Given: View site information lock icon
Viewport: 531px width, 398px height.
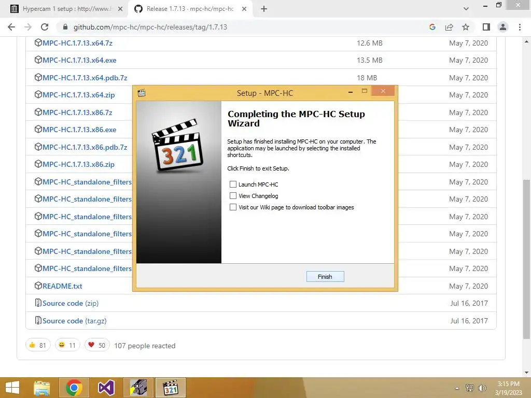Looking at the screenshot, I should [x=65, y=27].
